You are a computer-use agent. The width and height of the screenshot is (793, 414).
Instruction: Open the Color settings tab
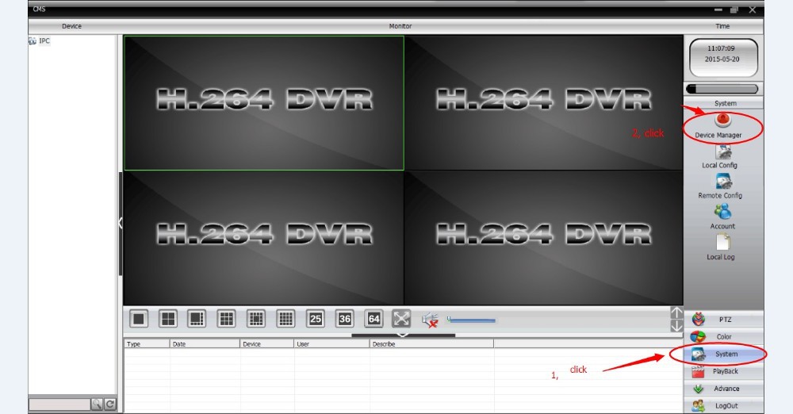[724, 337]
